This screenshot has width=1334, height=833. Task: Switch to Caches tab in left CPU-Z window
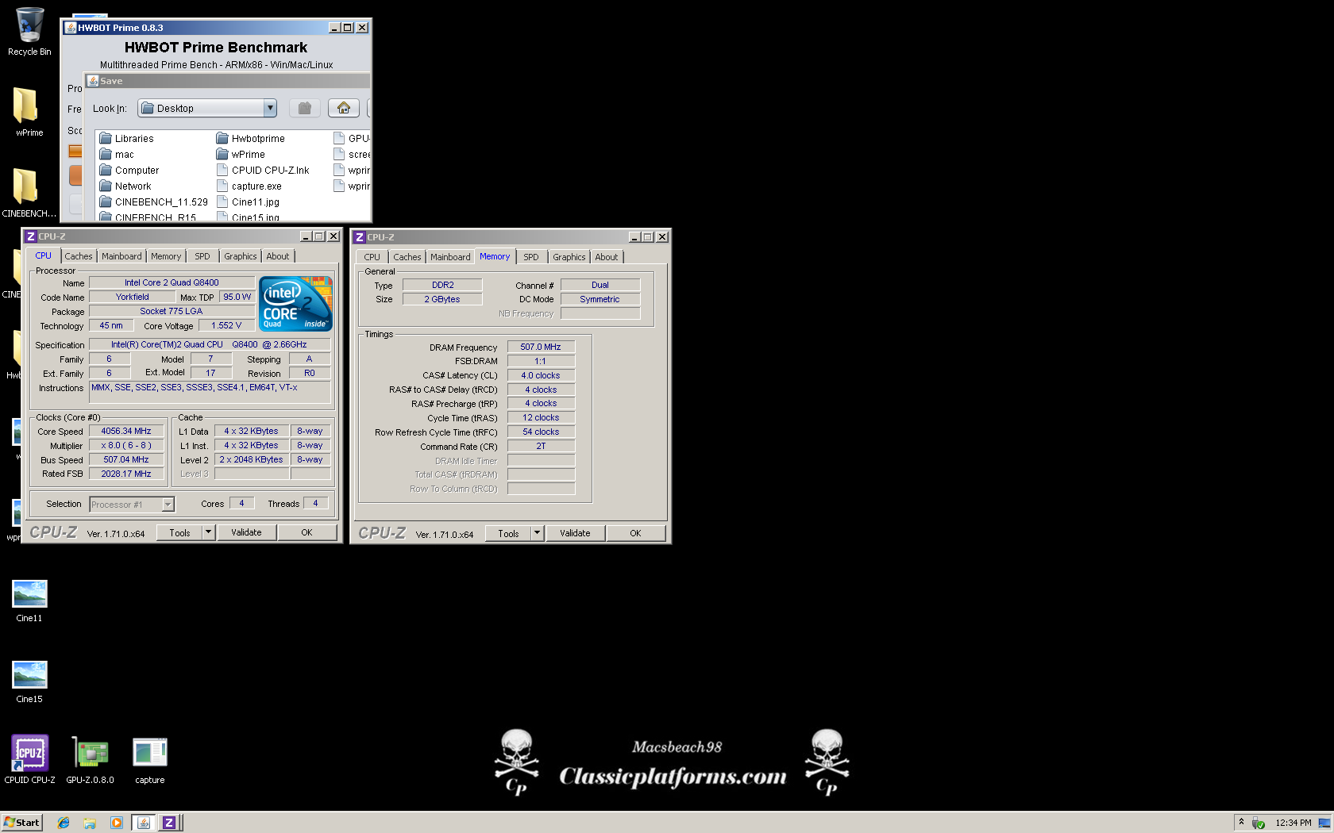[x=79, y=256]
